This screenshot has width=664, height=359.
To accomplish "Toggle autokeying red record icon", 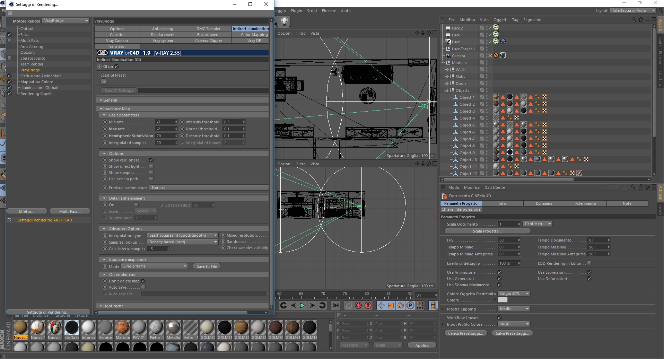I will (358, 305).
